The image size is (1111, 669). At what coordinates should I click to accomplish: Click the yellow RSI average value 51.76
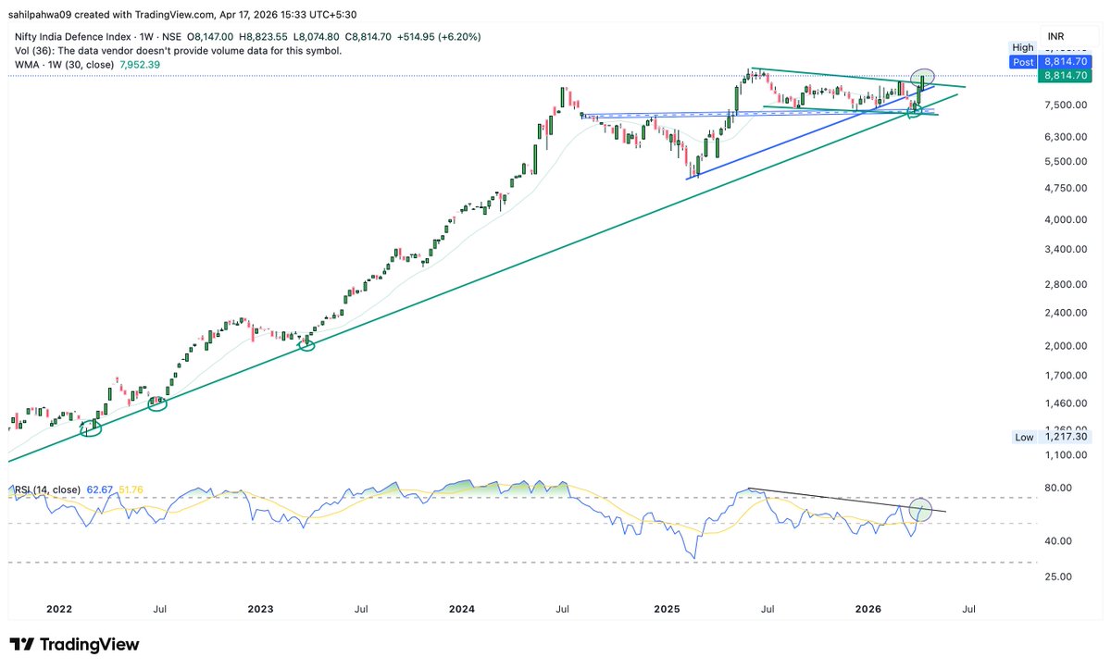click(131, 489)
